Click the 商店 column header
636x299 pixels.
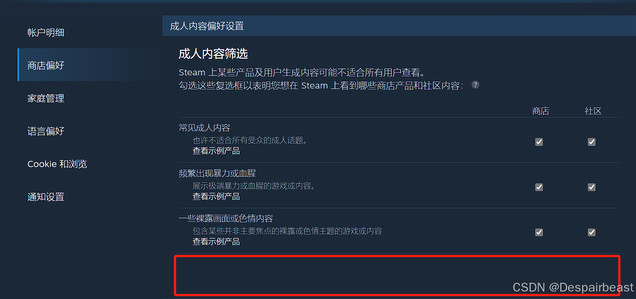tap(540, 111)
